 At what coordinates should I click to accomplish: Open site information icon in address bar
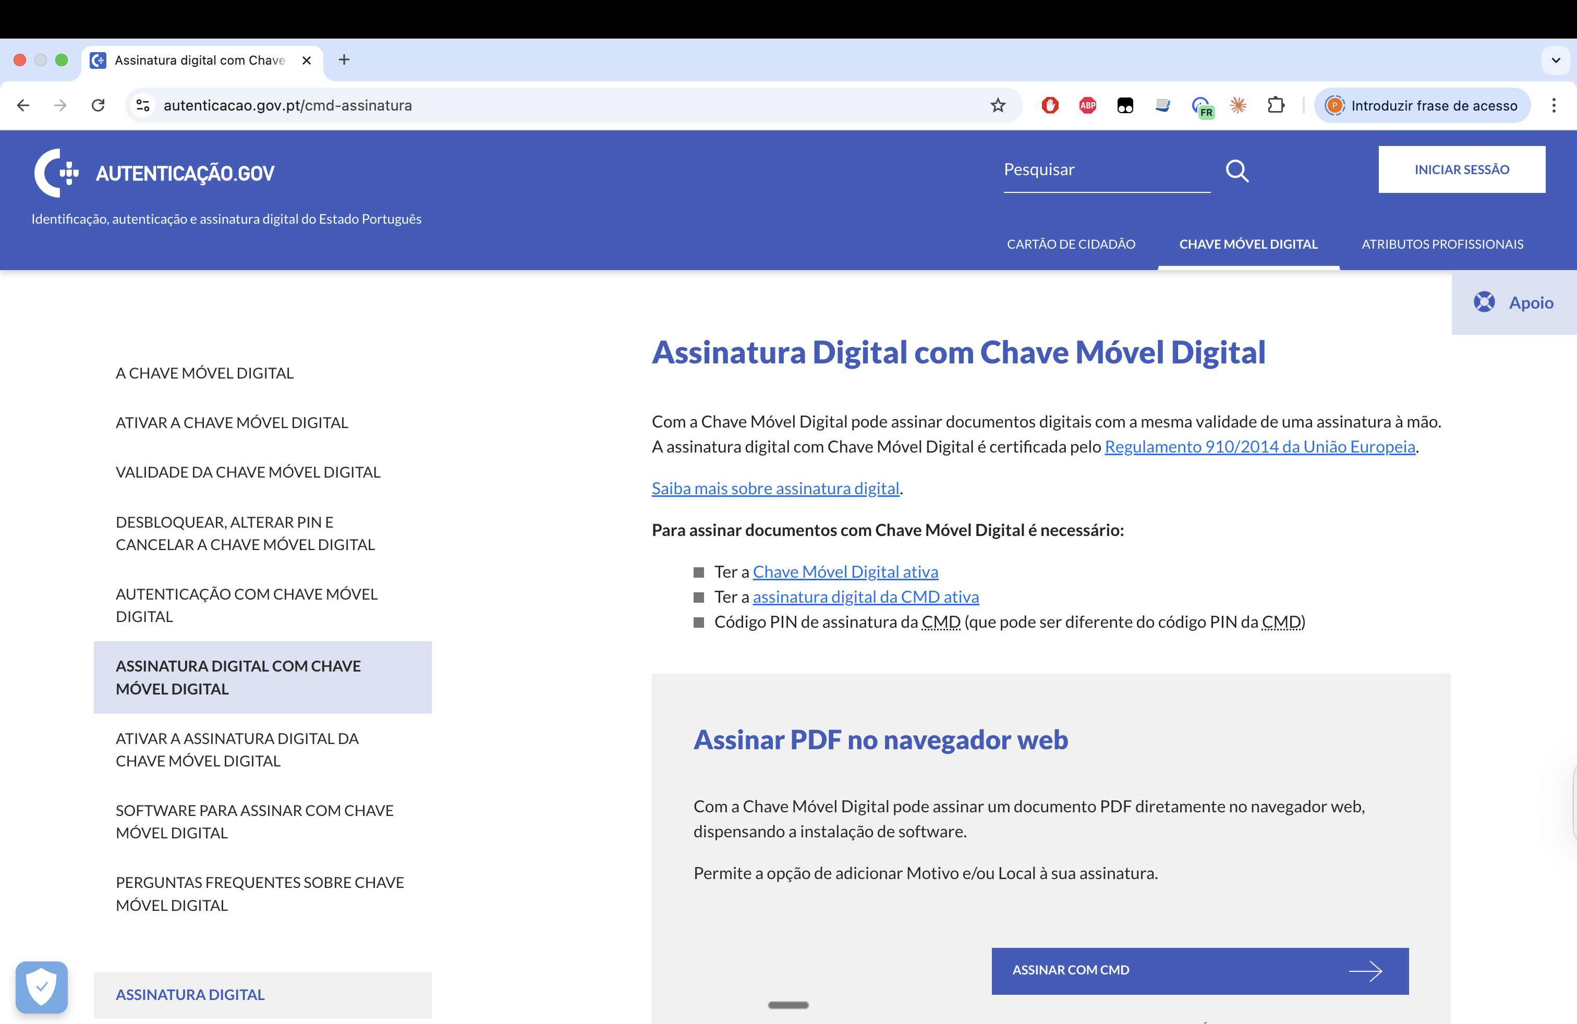point(143,105)
